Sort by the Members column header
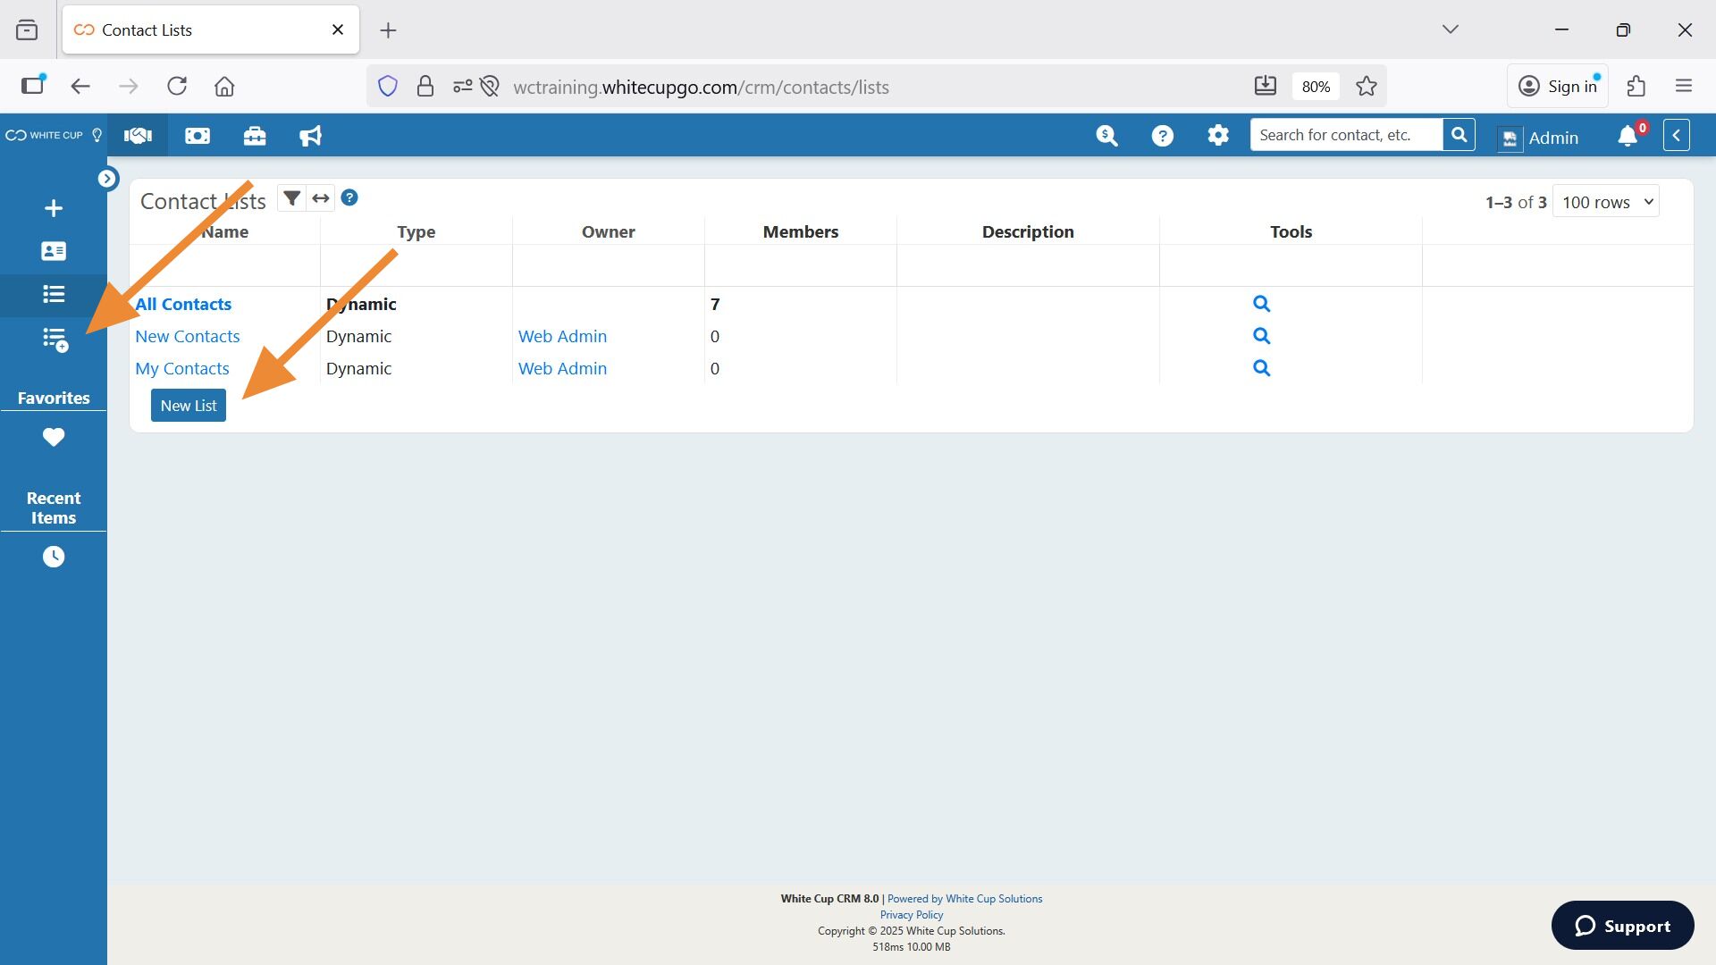The height and width of the screenshot is (965, 1716). tap(801, 231)
